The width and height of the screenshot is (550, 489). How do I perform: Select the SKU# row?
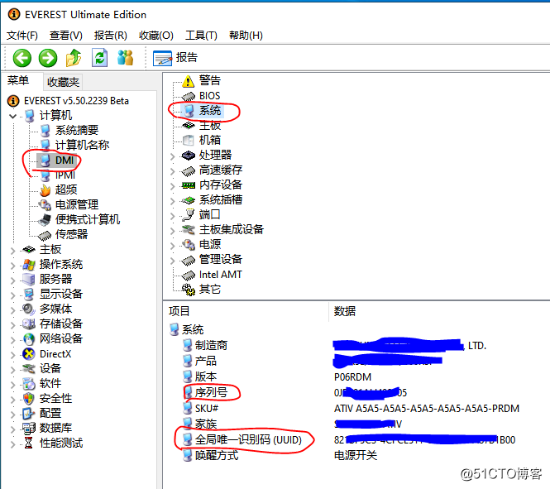[207, 408]
